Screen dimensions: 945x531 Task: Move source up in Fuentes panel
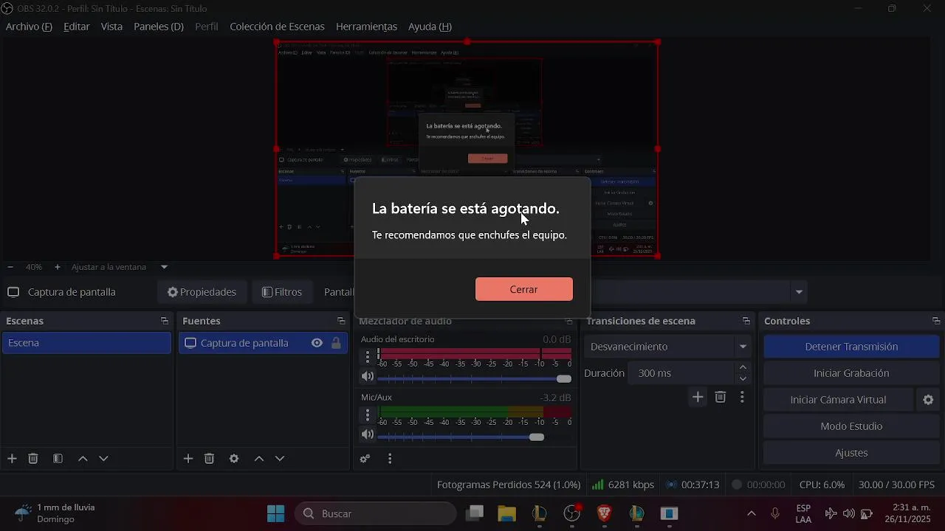tap(259, 459)
